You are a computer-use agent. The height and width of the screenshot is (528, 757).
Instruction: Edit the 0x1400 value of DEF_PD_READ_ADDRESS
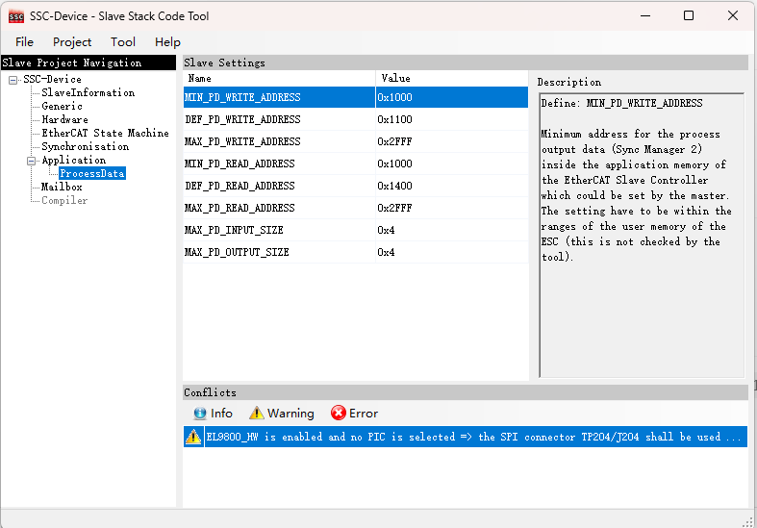click(452, 187)
